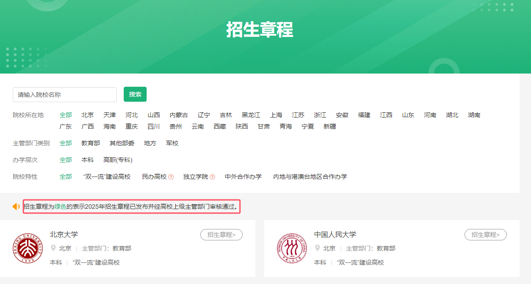Click the Peking University logo

pos(28,248)
